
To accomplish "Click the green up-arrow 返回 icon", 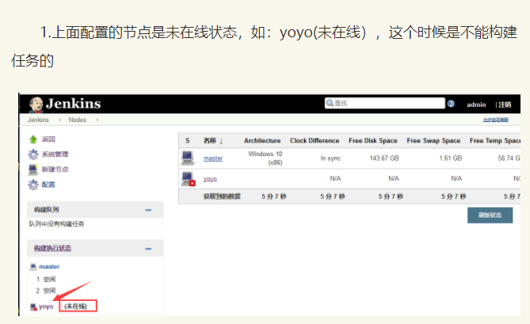I will click(33, 139).
